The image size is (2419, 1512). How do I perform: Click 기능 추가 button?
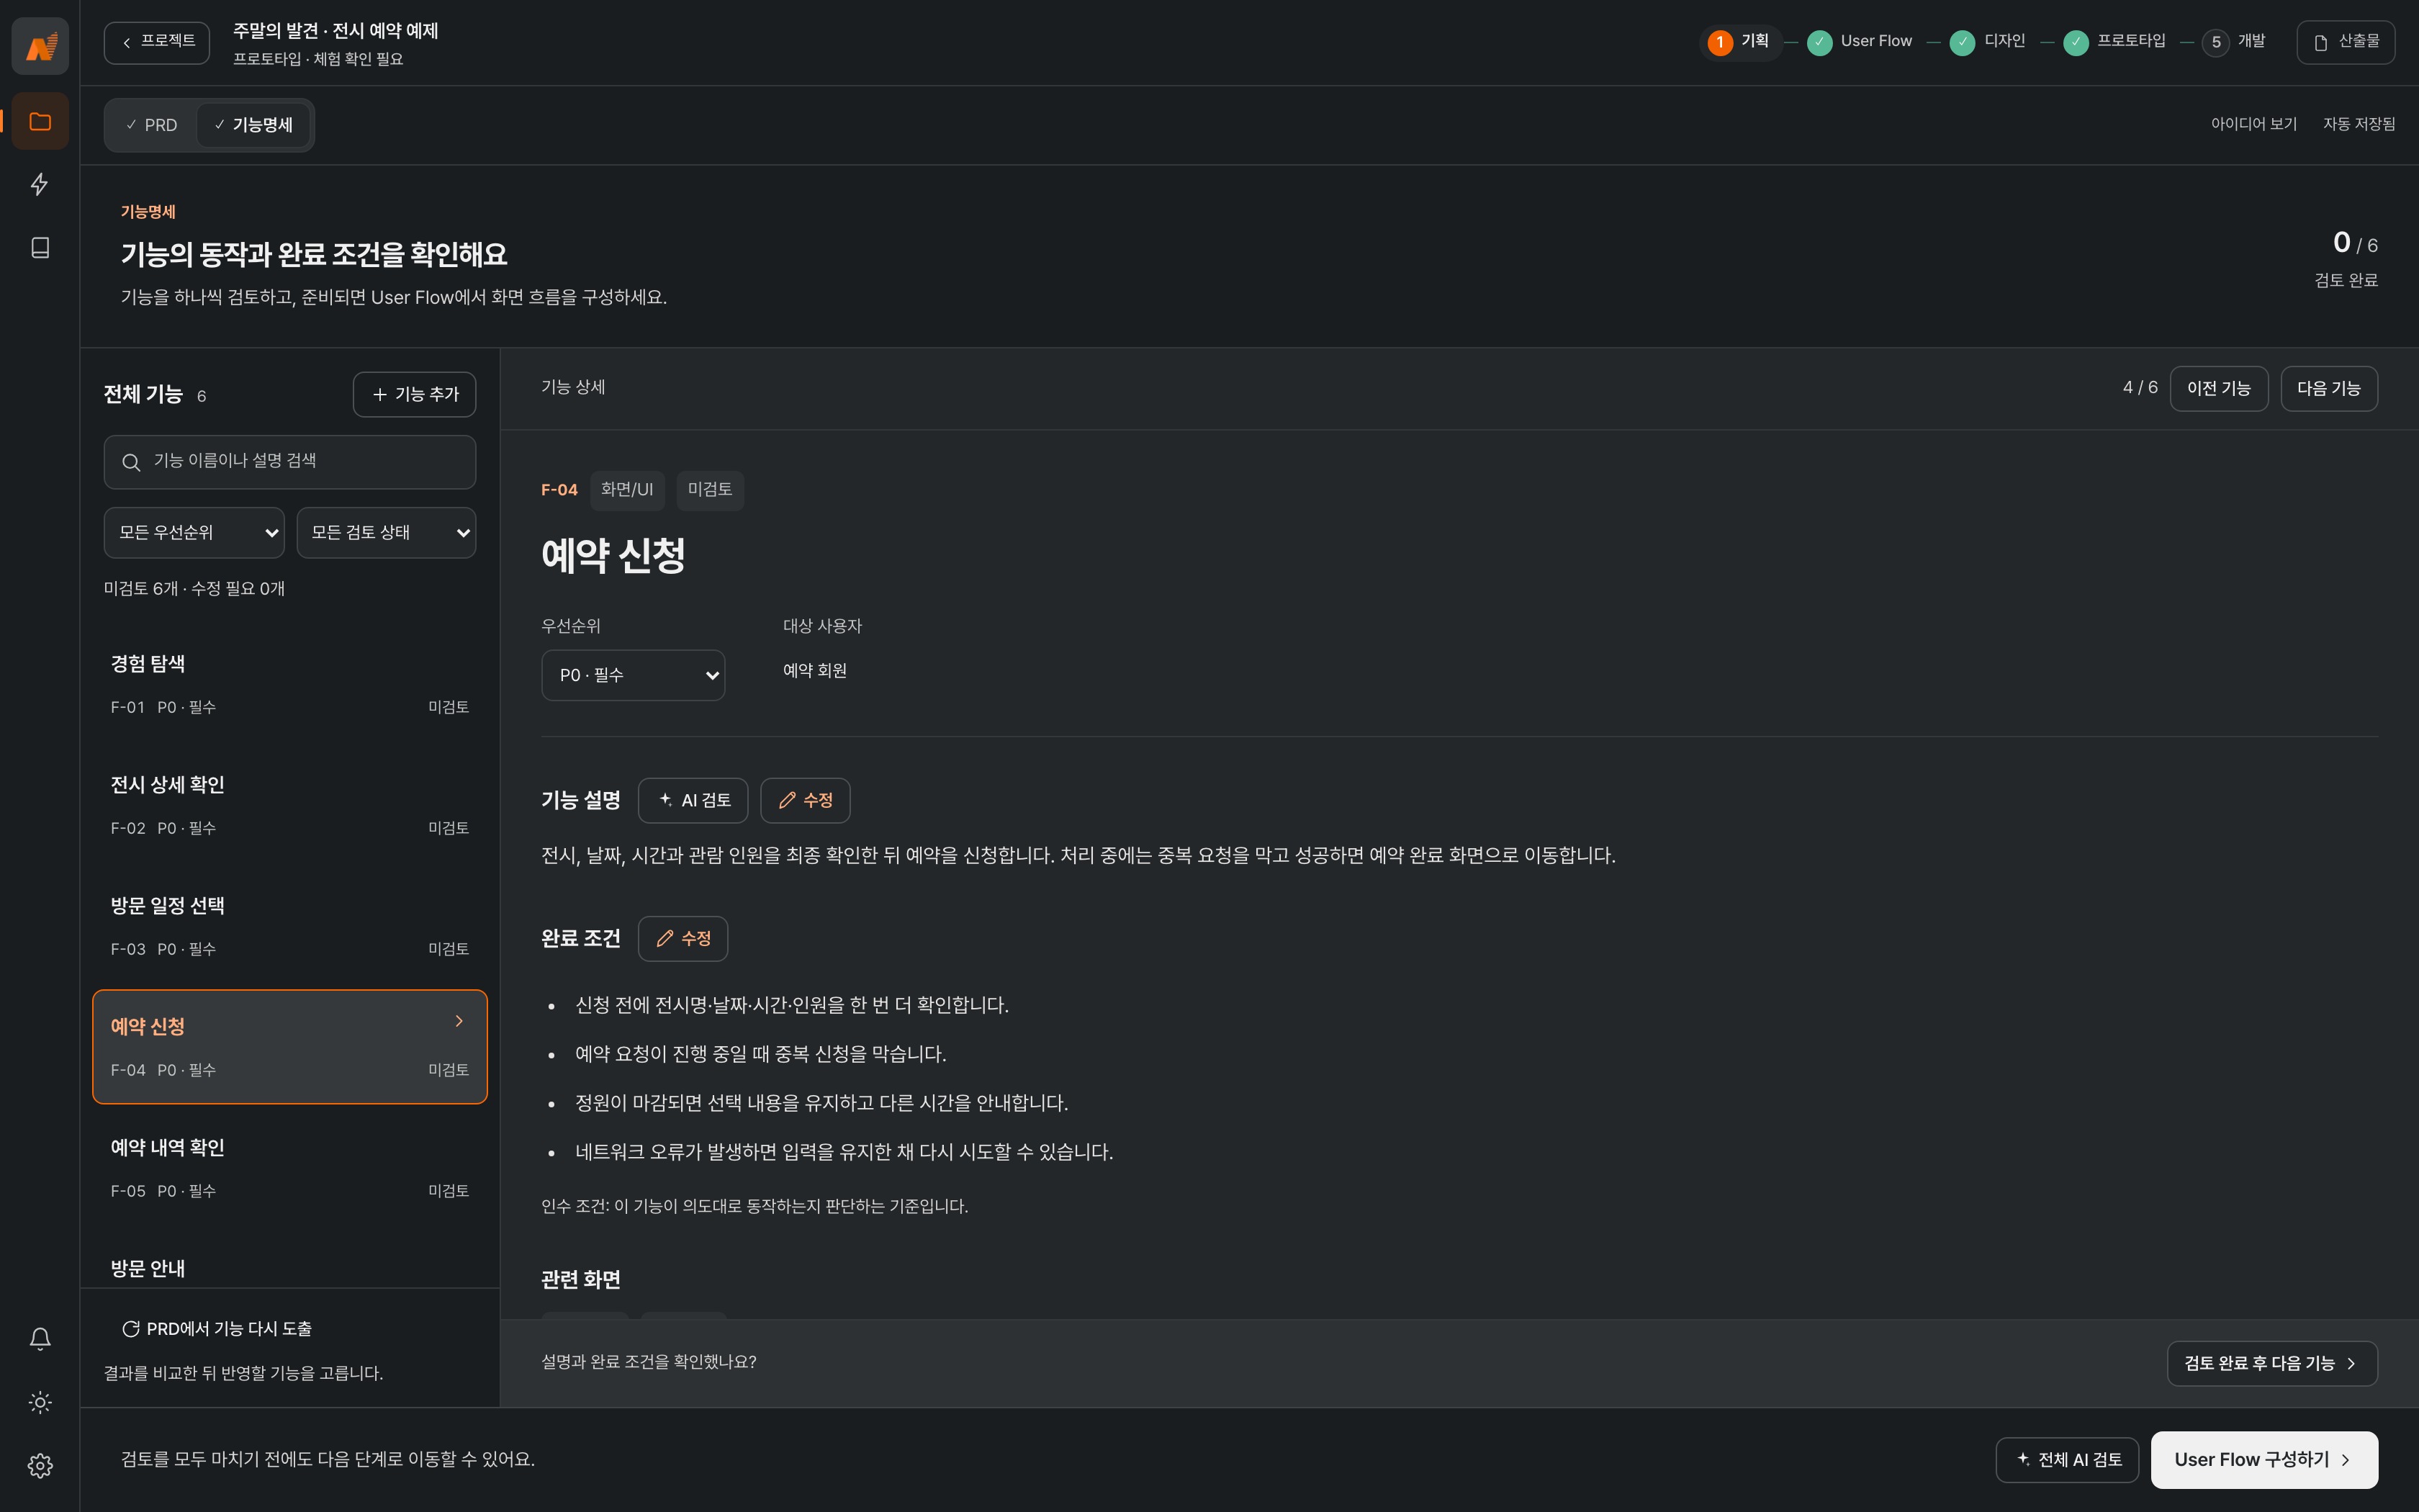pyautogui.click(x=414, y=394)
